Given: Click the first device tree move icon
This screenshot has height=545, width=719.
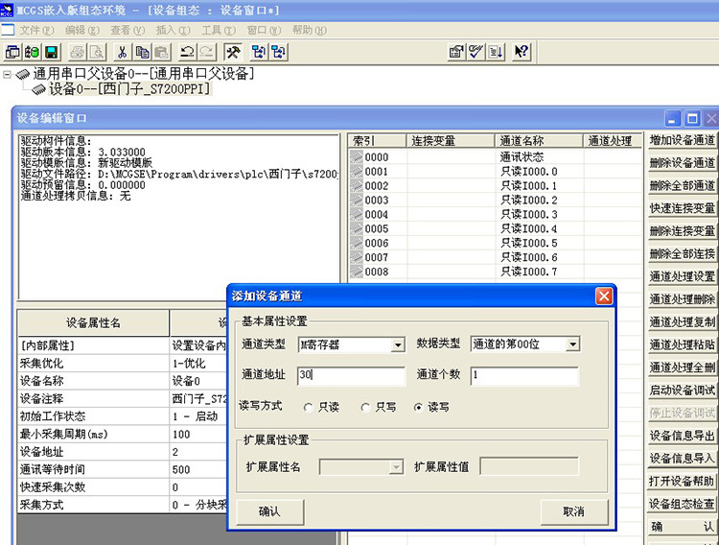Looking at the screenshot, I should pos(259,52).
